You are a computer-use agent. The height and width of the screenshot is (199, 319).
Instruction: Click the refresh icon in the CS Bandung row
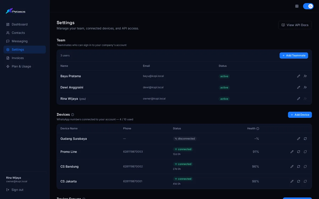(x=299, y=167)
